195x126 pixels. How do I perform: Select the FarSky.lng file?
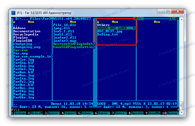(24, 91)
